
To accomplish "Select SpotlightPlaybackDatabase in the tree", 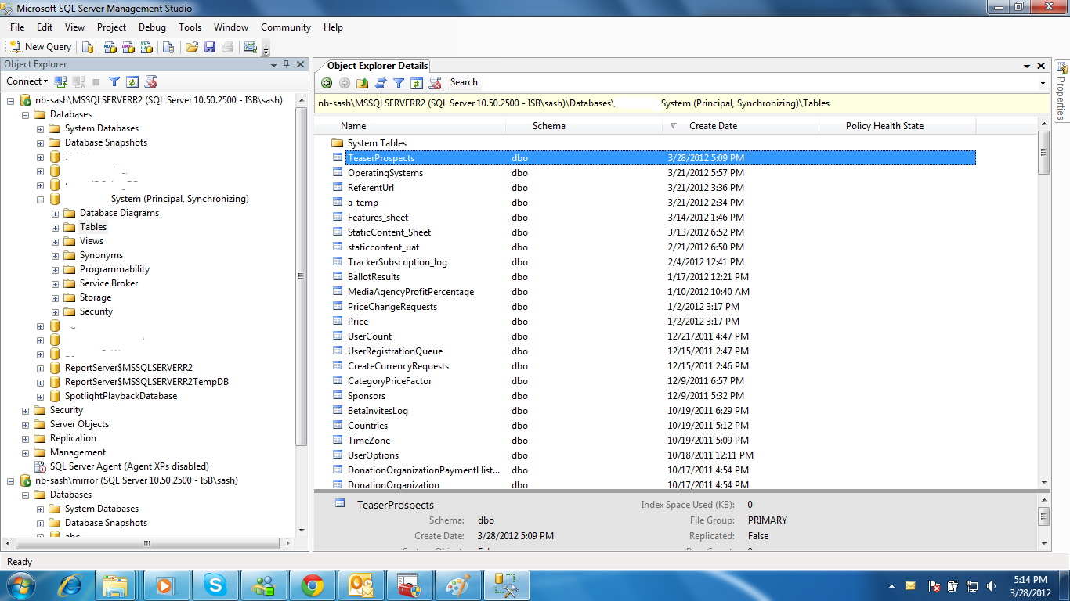I will point(121,396).
